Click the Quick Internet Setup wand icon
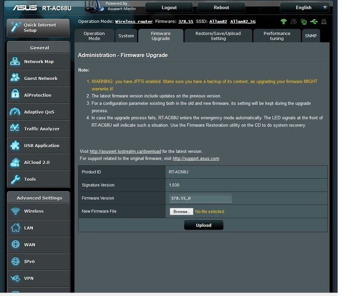 (x=15, y=27)
